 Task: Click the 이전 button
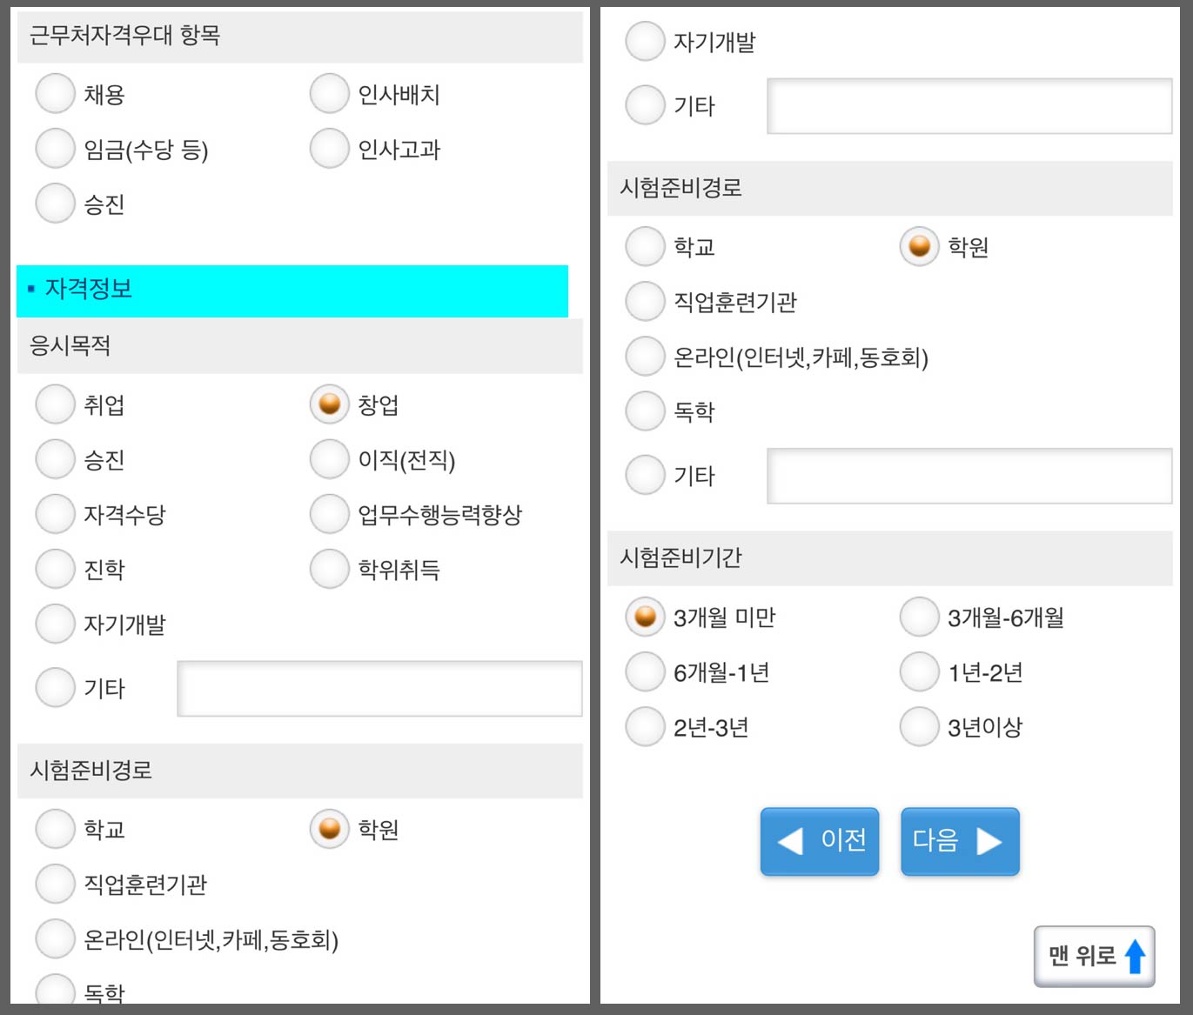pyautogui.click(x=819, y=840)
